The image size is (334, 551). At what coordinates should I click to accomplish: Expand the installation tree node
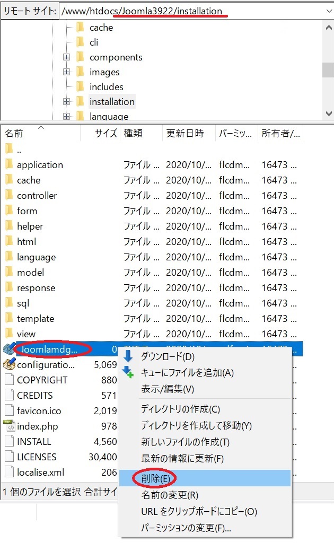pos(66,101)
